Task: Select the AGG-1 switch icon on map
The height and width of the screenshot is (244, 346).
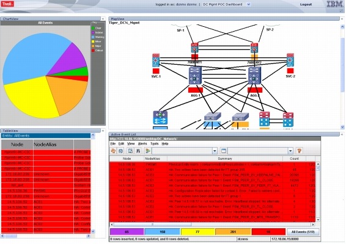Action: click(x=195, y=76)
